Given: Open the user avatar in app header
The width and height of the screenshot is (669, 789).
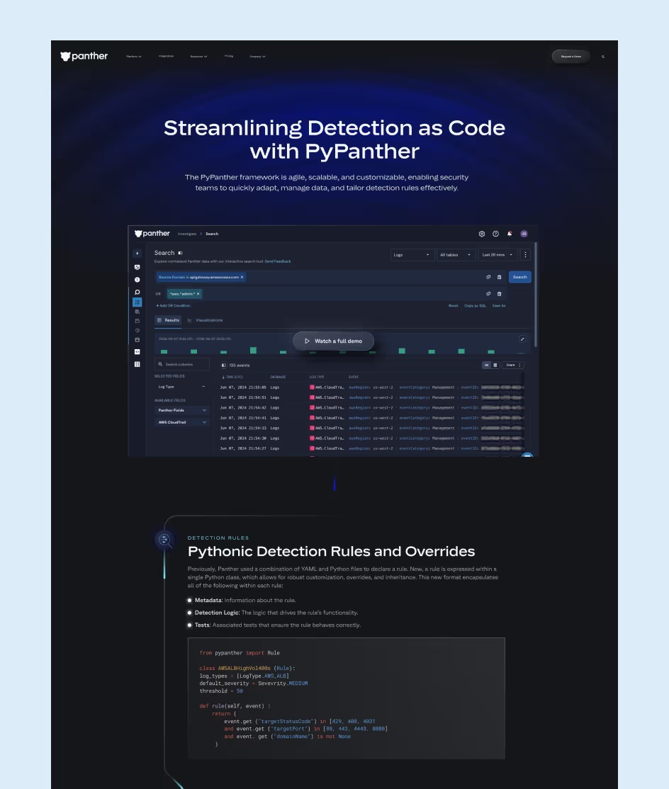Looking at the screenshot, I should click(x=524, y=234).
